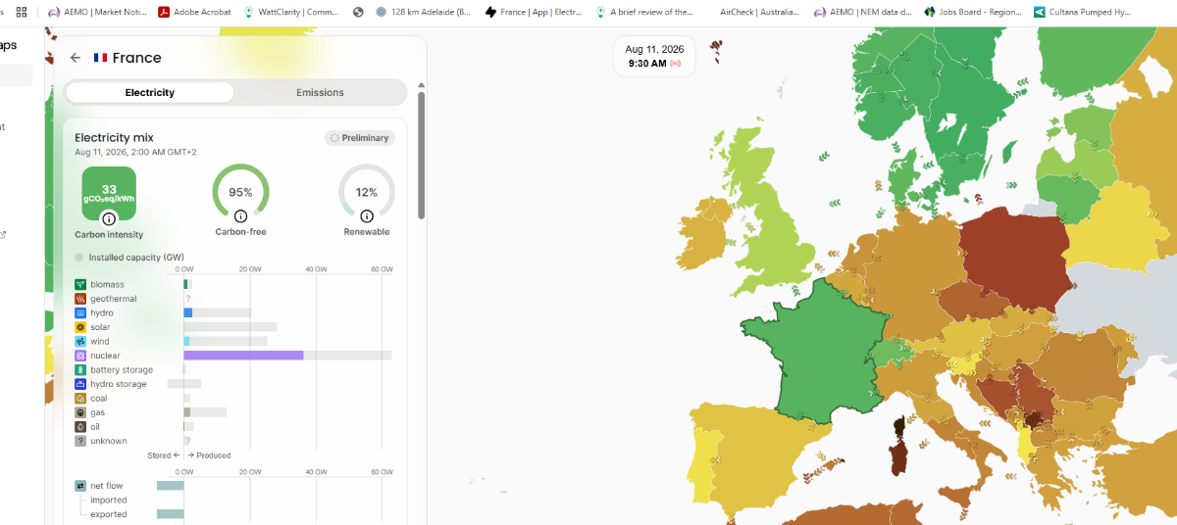
Task: Click the 12% renewable gauge
Action: (x=366, y=191)
